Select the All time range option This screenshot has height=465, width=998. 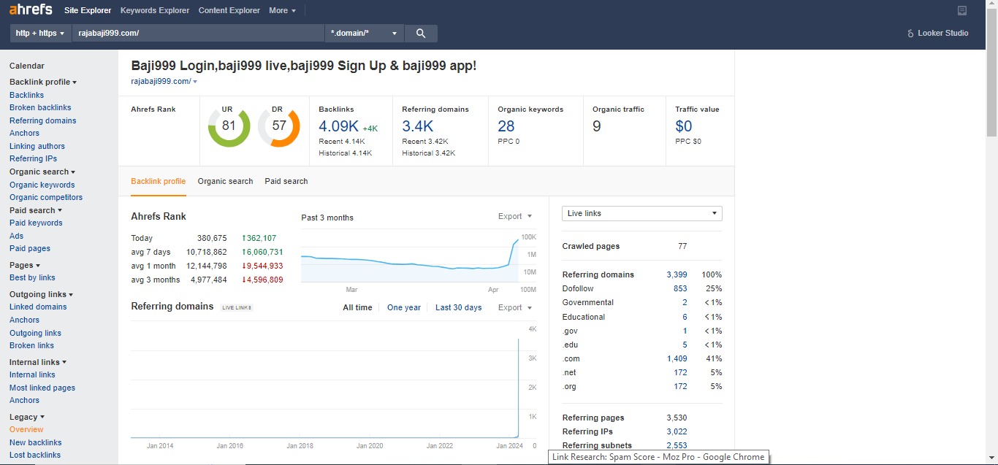pyautogui.click(x=357, y=308)
